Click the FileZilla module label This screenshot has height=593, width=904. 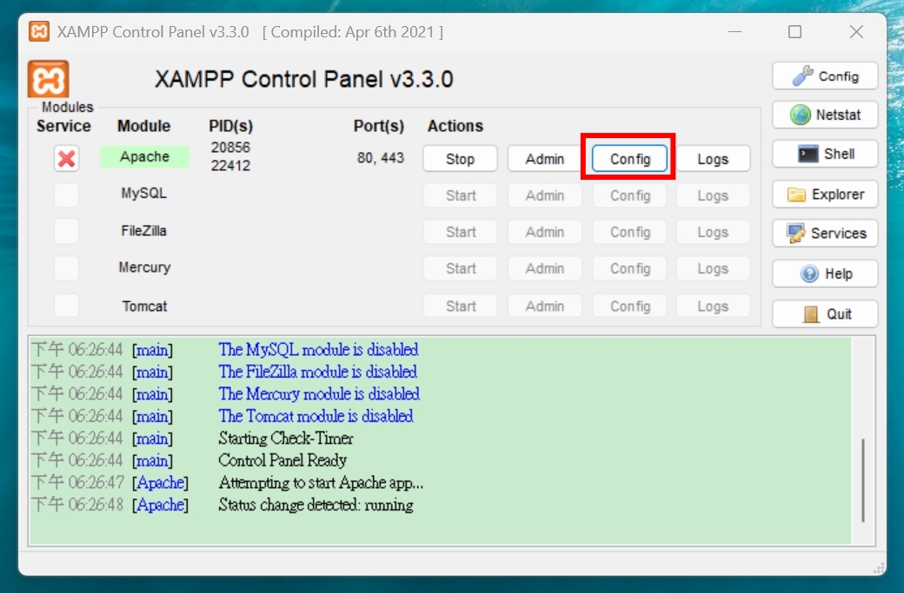click(x=144, y=231)
